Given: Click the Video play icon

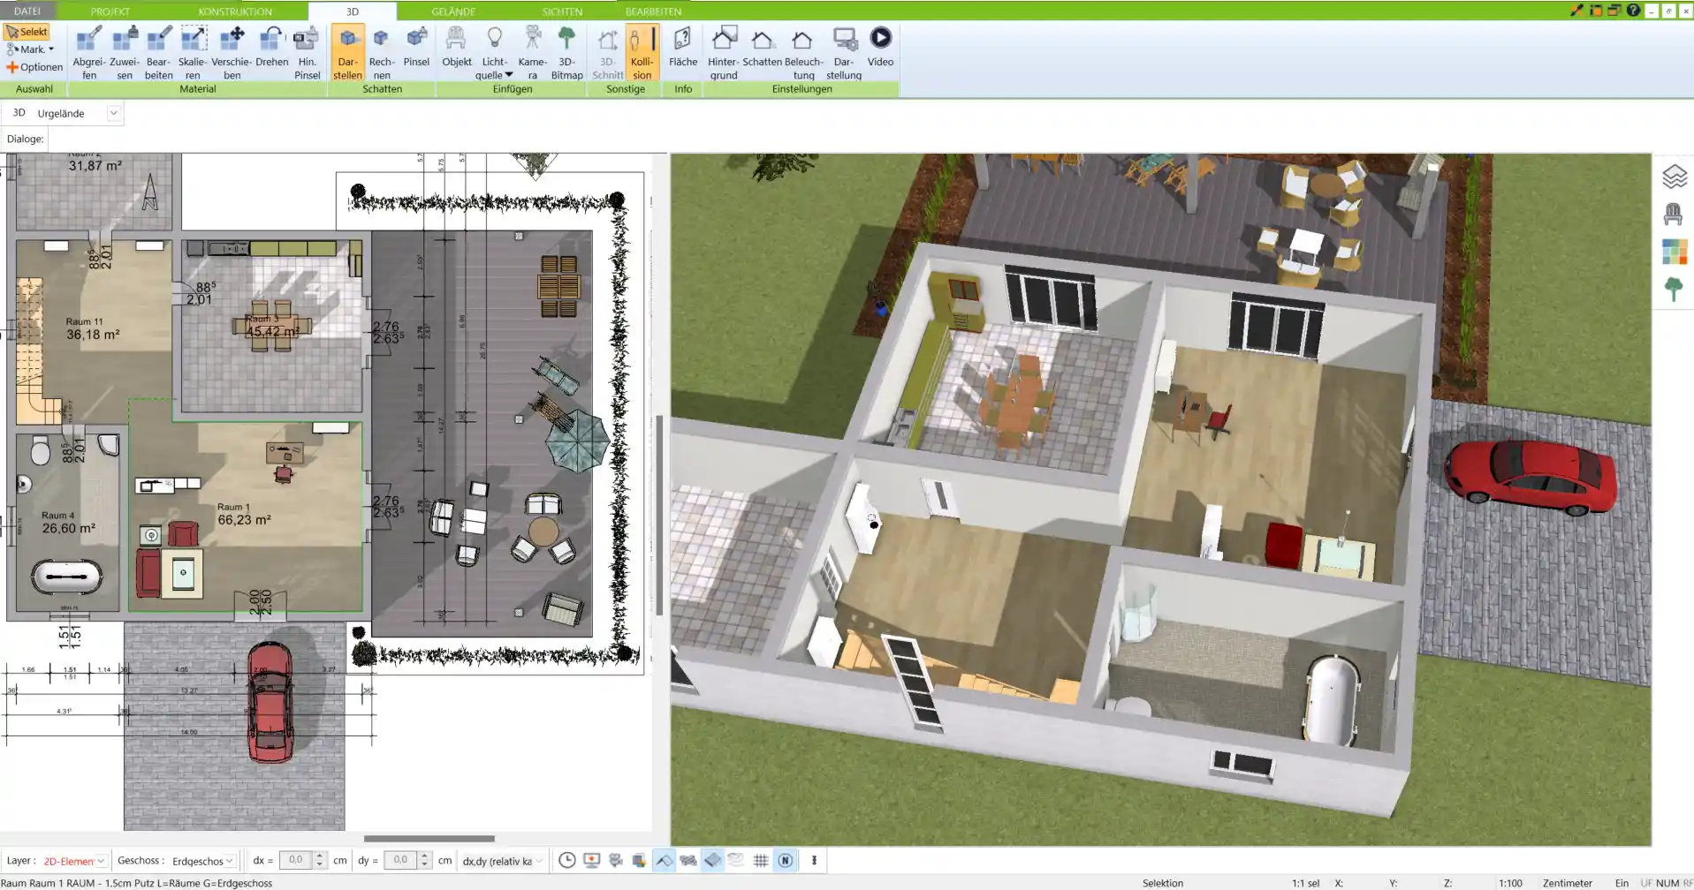Looking at the screenshot, I should pos(880,38).
